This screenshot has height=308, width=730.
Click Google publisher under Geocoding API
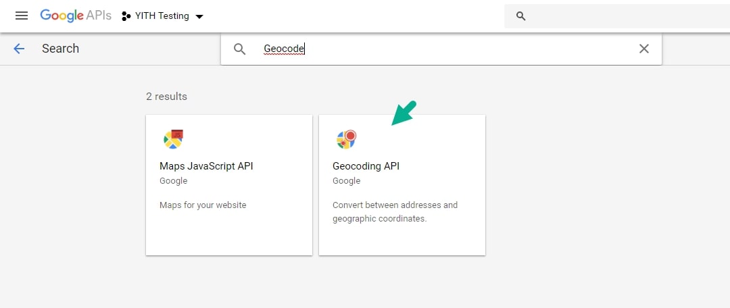(x=346, y=181)
